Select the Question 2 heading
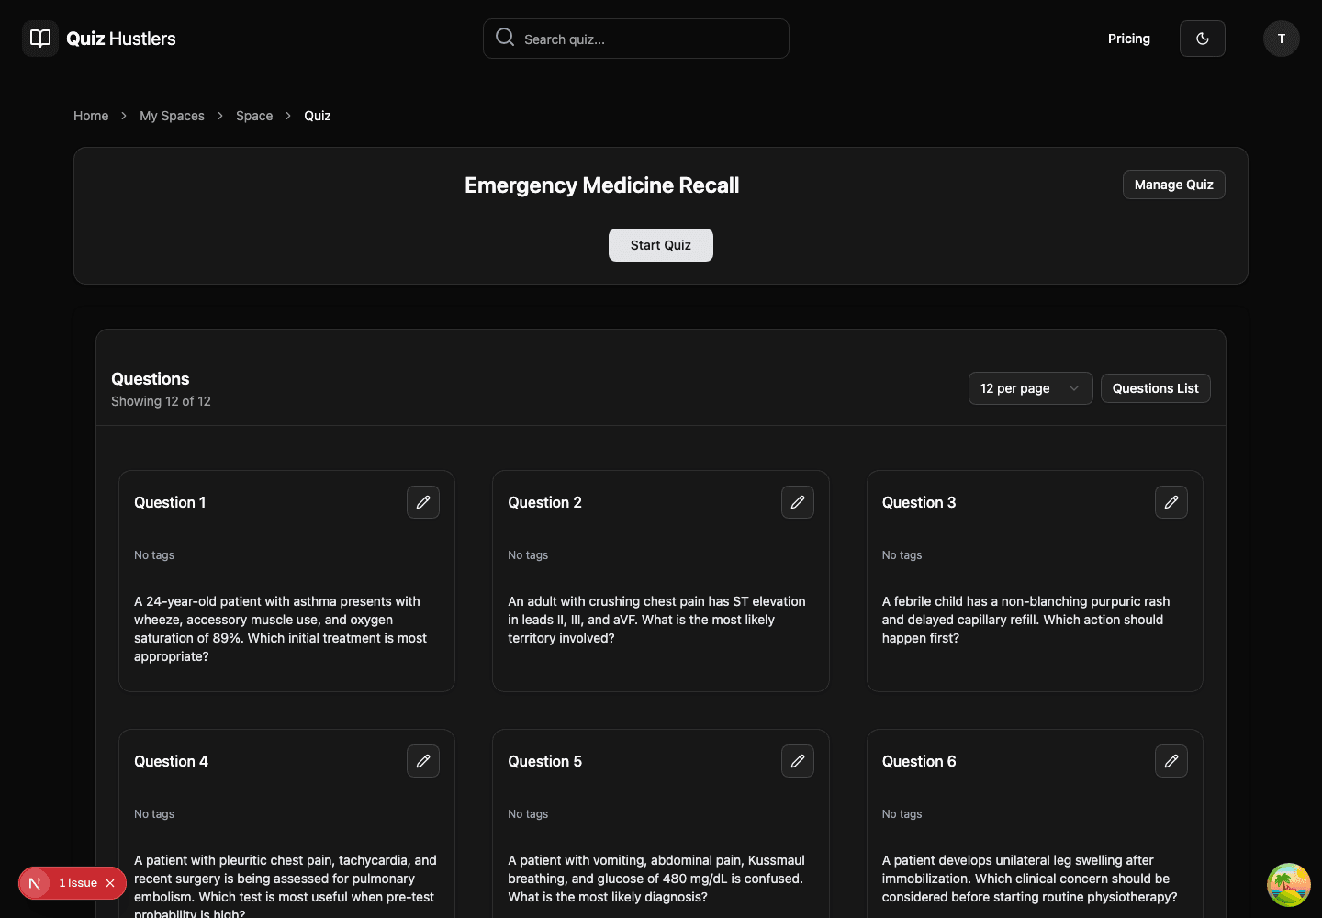1322x918 pixels. [544, 502]
